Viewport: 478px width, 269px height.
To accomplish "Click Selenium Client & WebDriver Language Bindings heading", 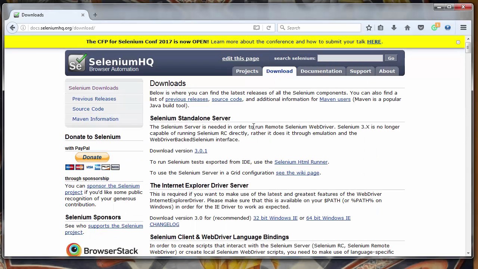I will point(219,237).
